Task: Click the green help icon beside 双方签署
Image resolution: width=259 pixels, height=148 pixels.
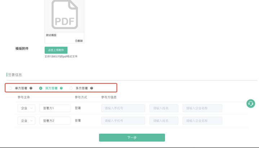Action: tap(61, 88)
